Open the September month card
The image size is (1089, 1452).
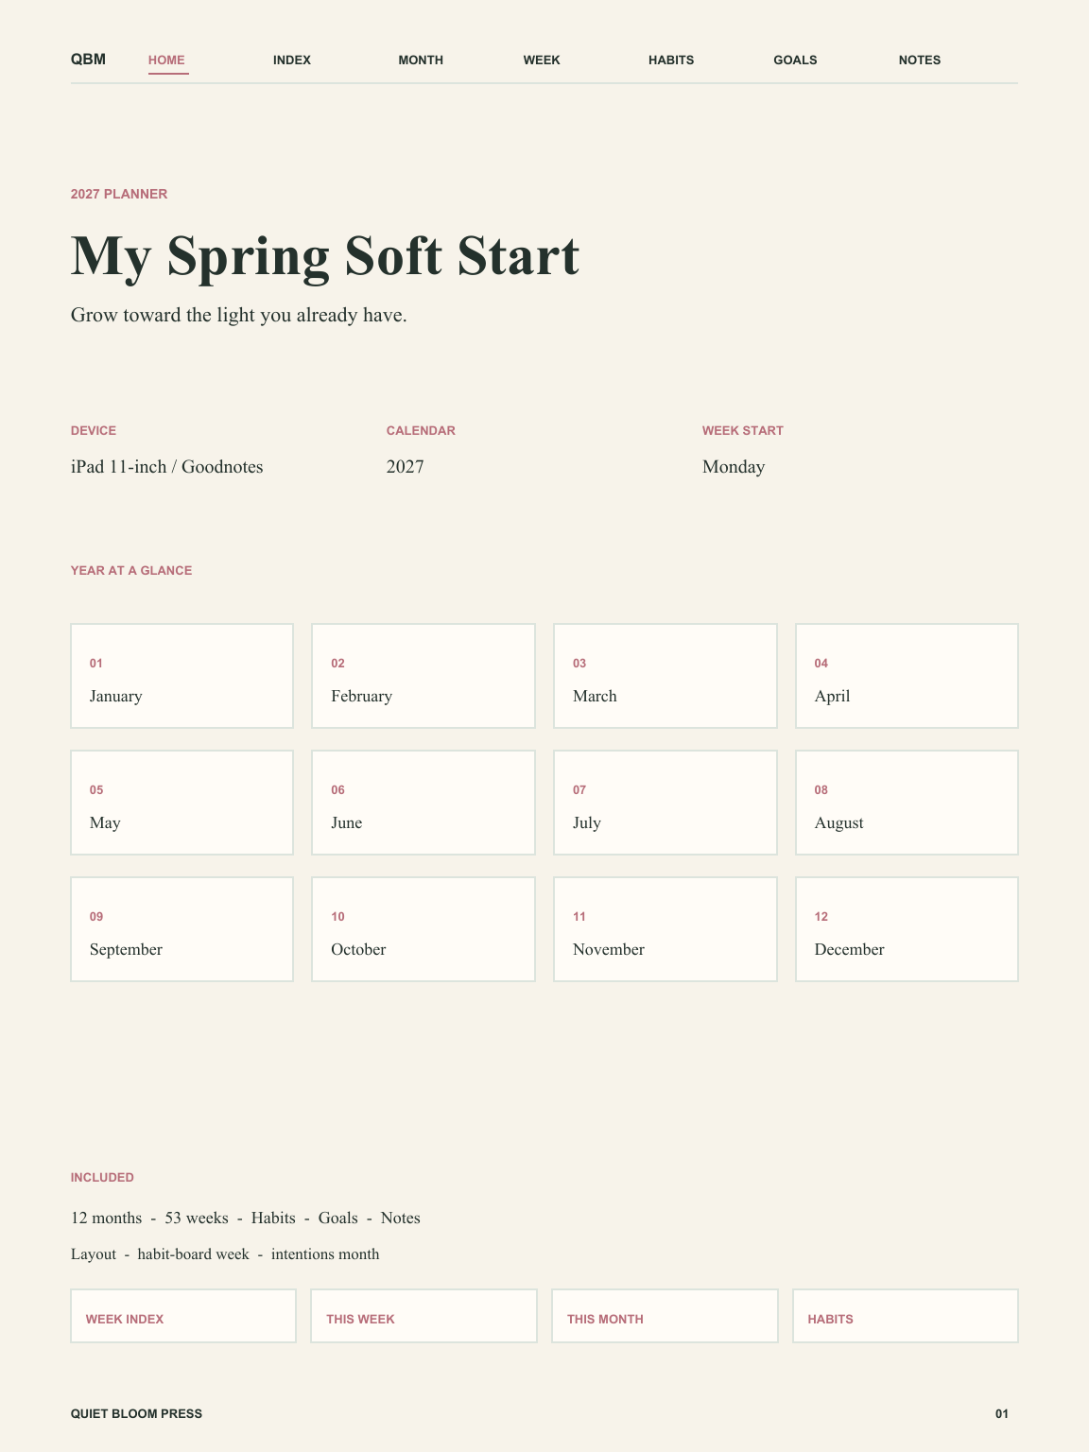[x=181, y=929]
